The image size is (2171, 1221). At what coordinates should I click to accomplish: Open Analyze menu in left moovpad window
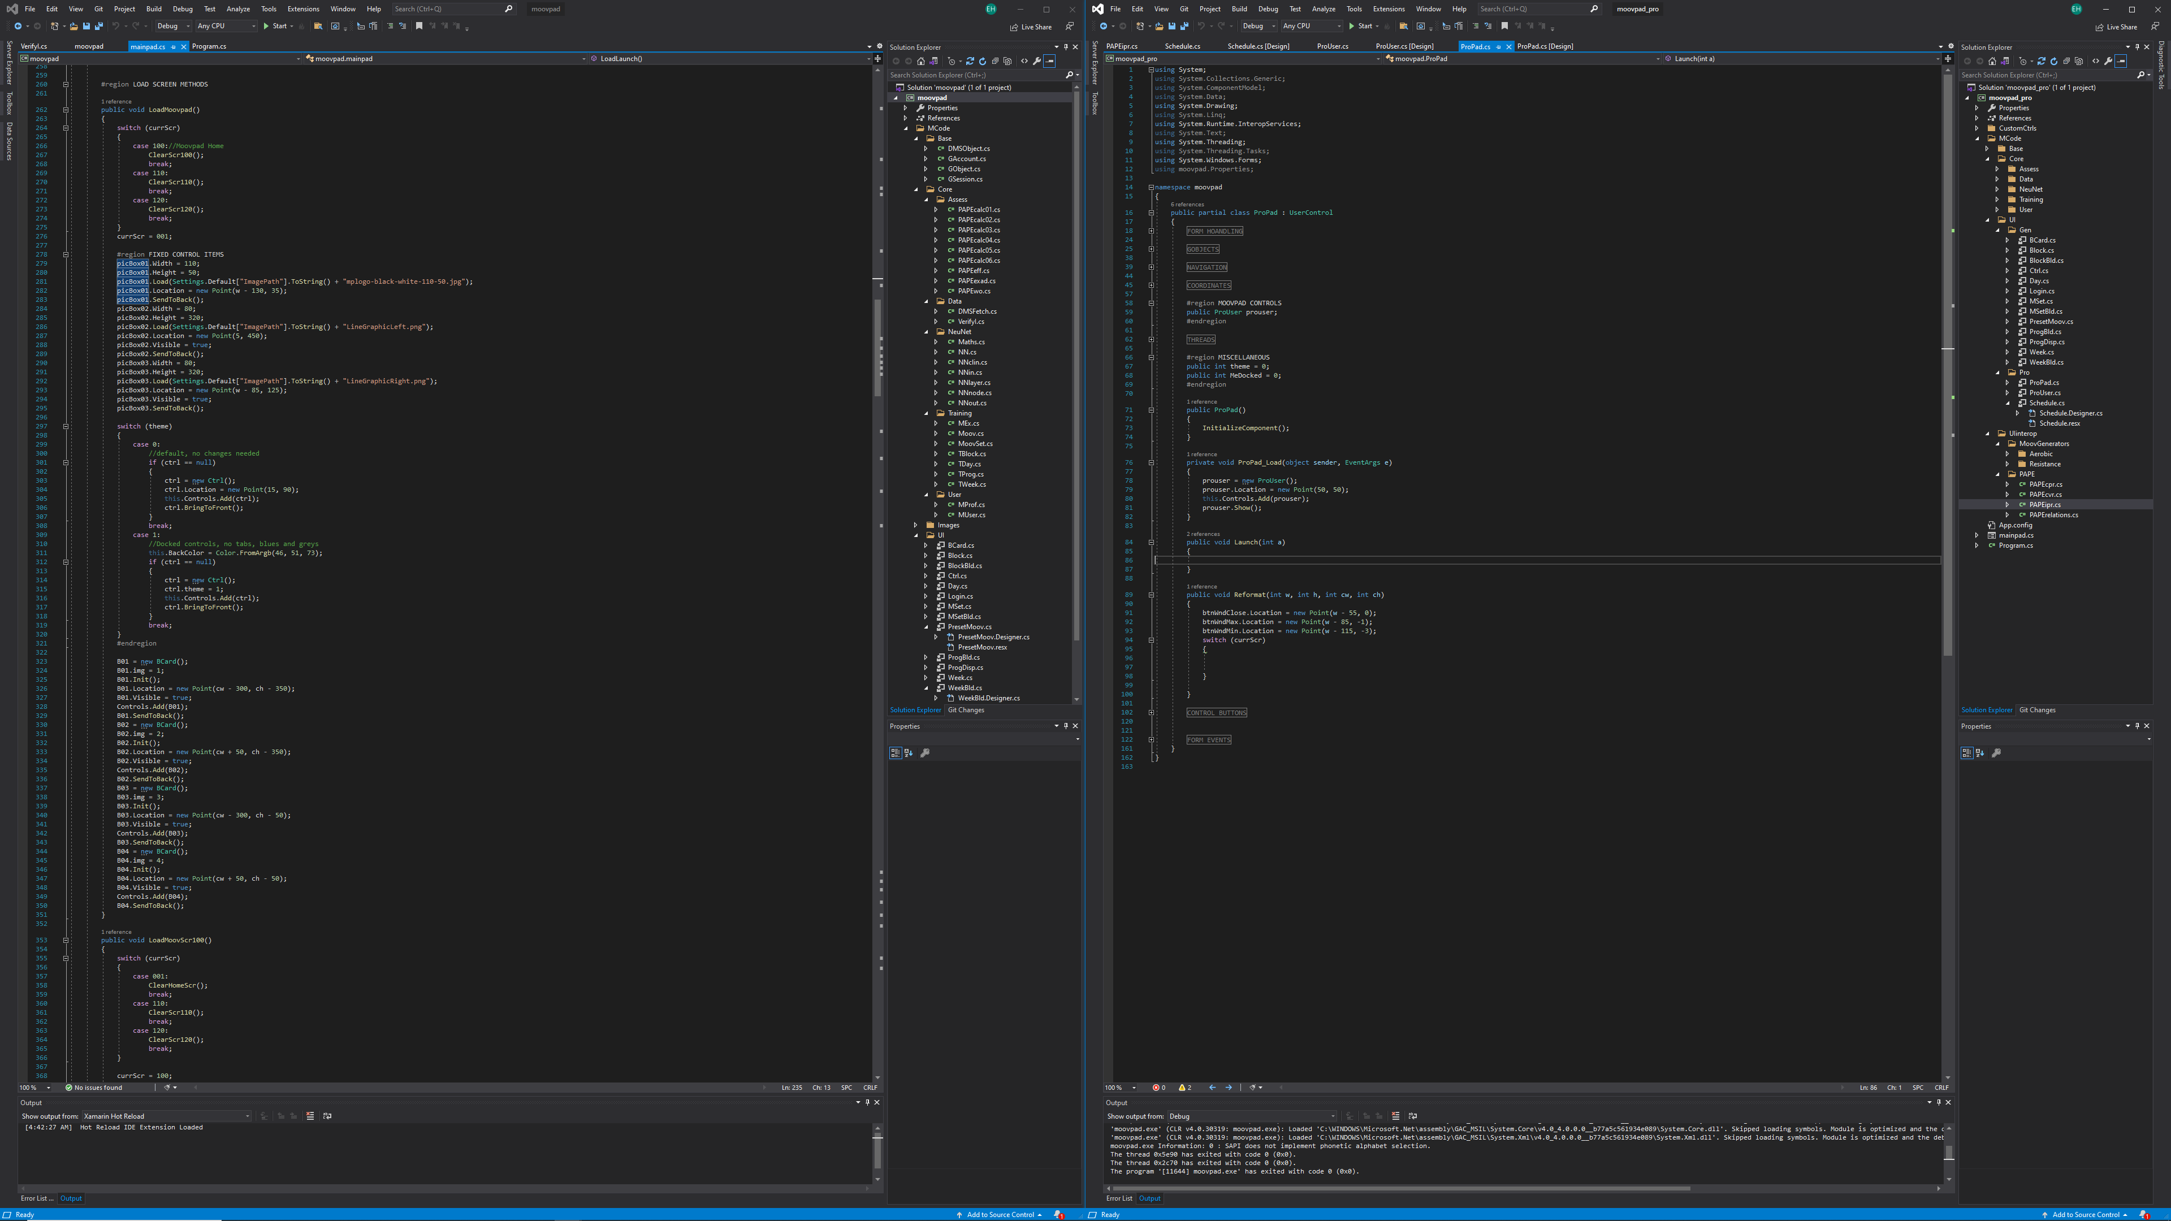237,8
